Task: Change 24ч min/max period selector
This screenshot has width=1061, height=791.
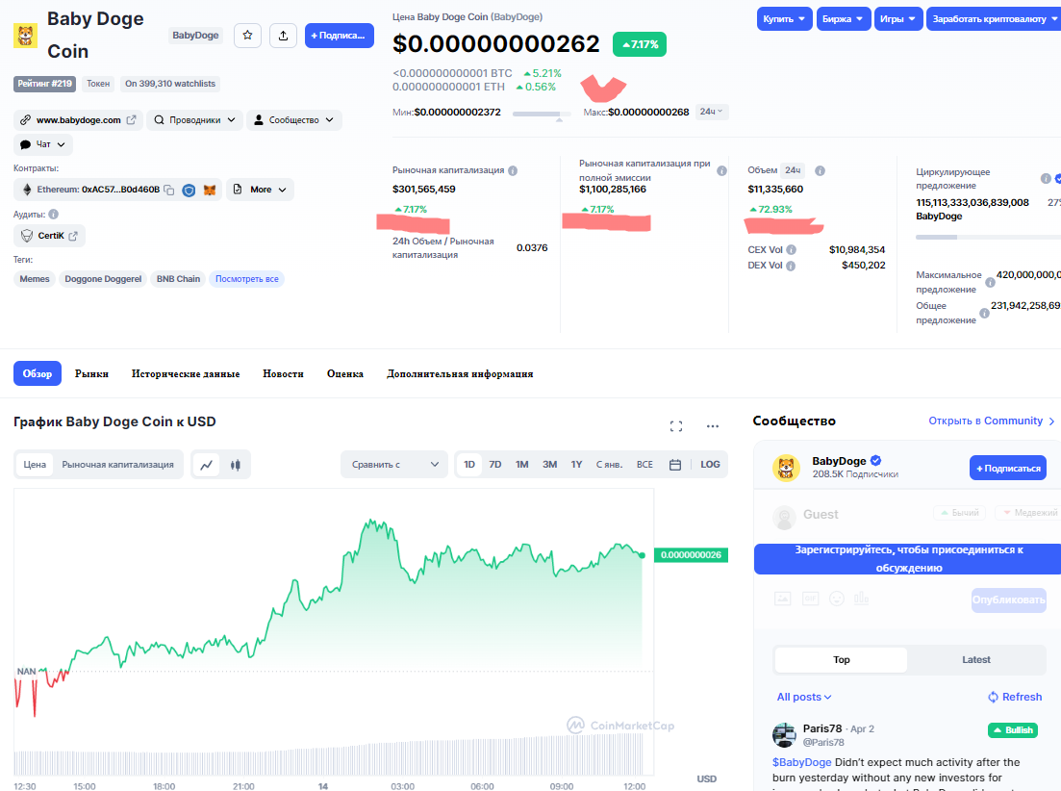Action: [711, 112]
